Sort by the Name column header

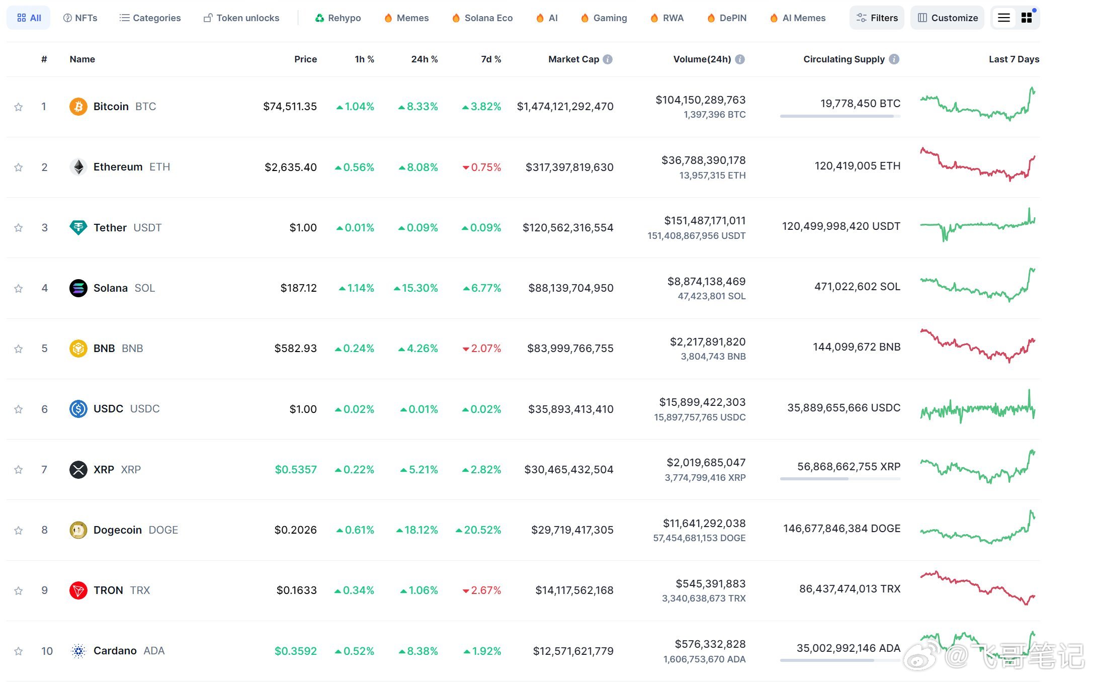(x=82, y=59)
